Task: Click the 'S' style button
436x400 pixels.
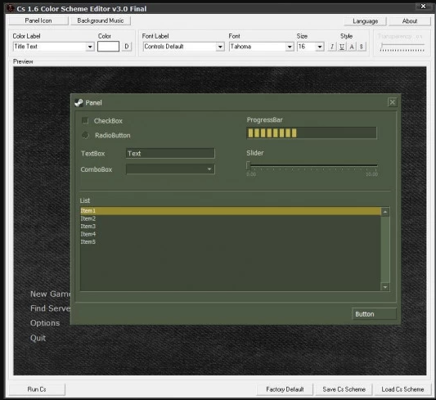Action: [x=362, y=47]
